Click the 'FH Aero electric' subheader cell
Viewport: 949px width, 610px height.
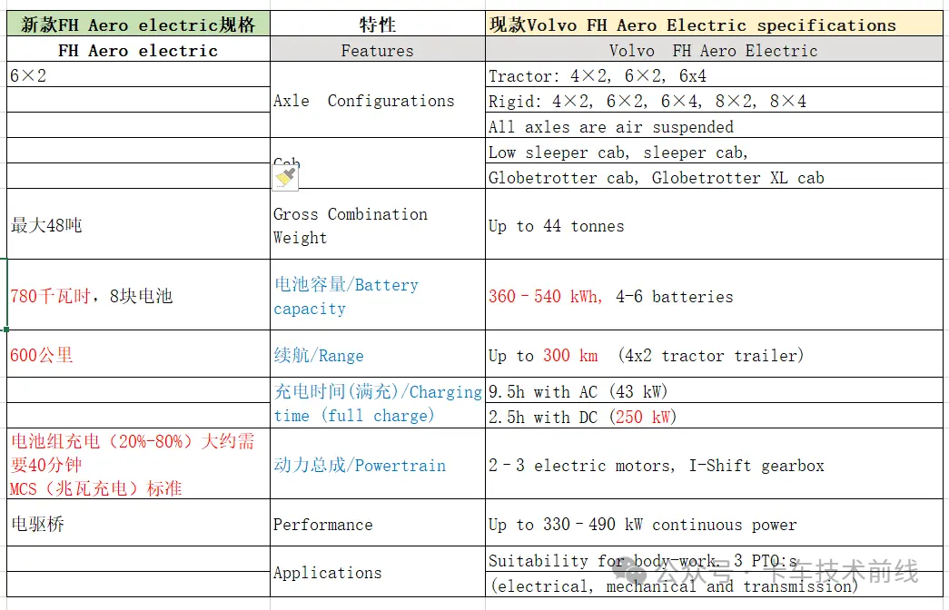138,50
